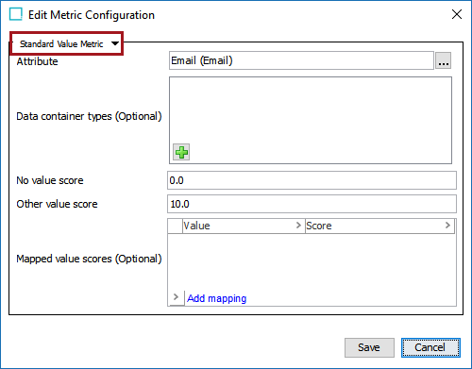Focus the Attribute field showing Email (Email)

[x=301, y=60]
